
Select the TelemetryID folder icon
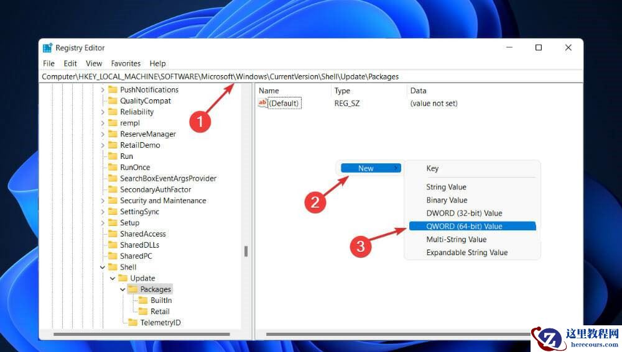pos(133,322)
